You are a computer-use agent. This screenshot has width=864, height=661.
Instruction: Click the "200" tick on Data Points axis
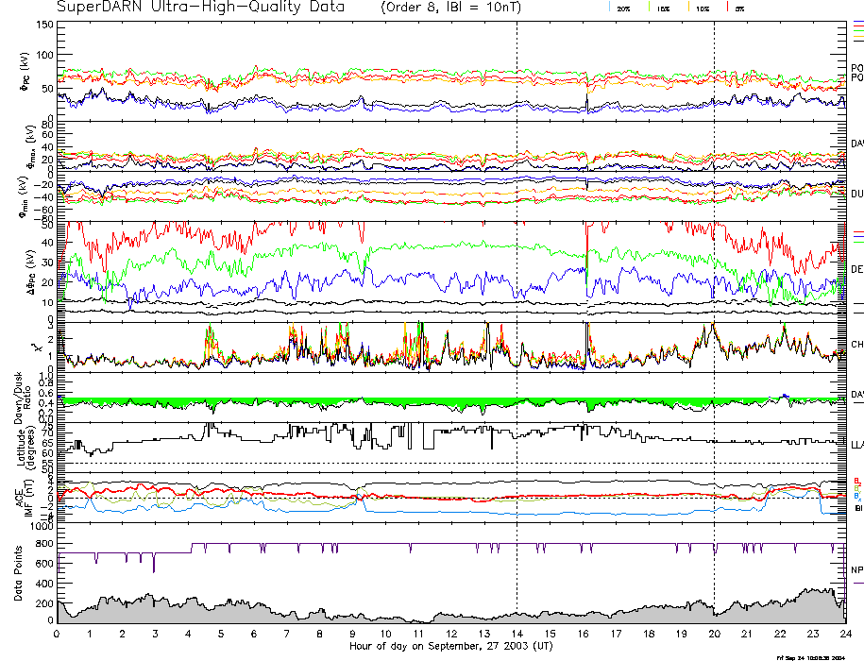tap(44, 603)
